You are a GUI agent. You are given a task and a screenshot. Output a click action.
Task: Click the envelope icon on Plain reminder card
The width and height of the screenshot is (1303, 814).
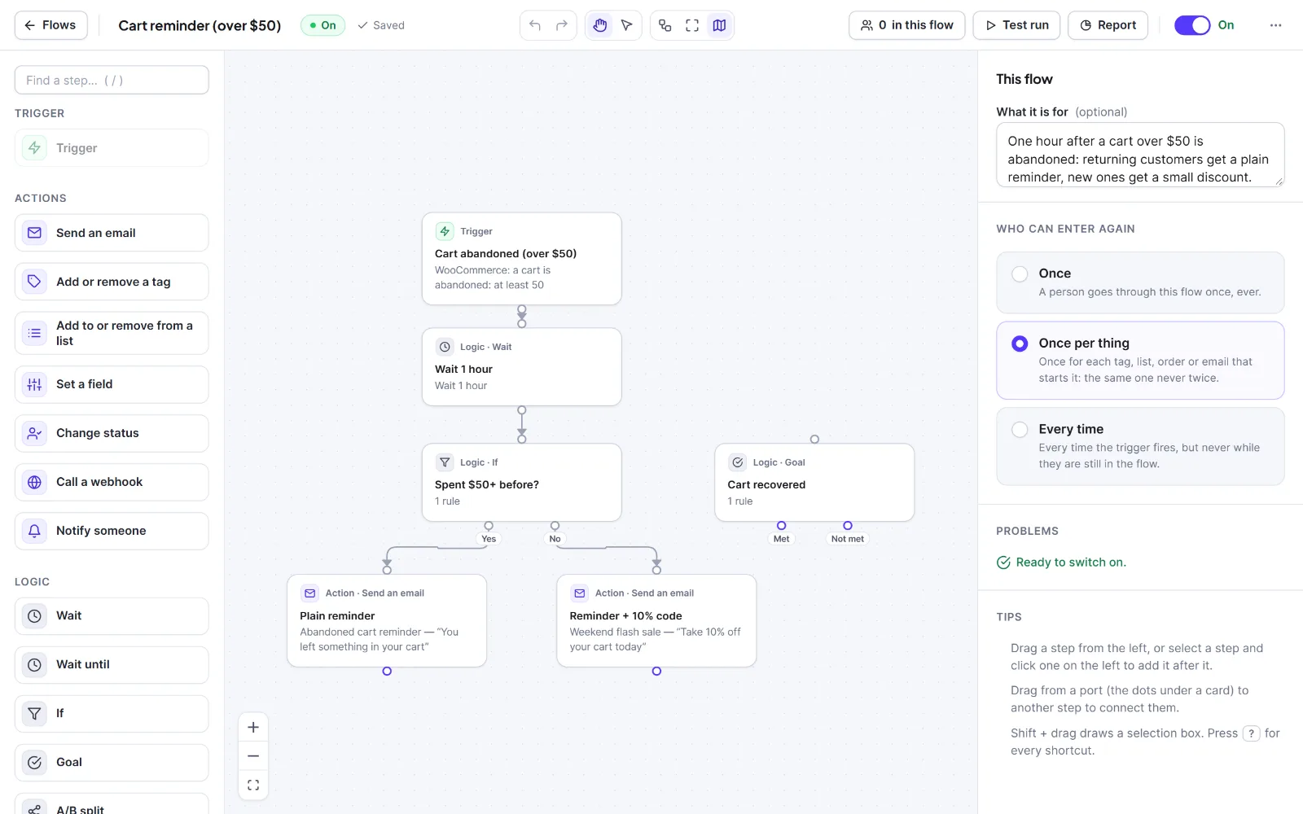point(310,593)
